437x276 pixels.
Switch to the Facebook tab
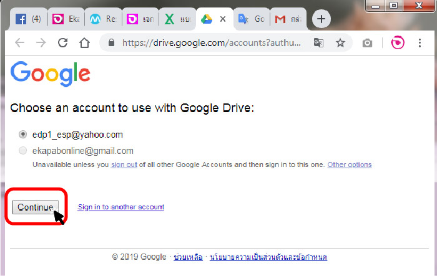point(29,19)
